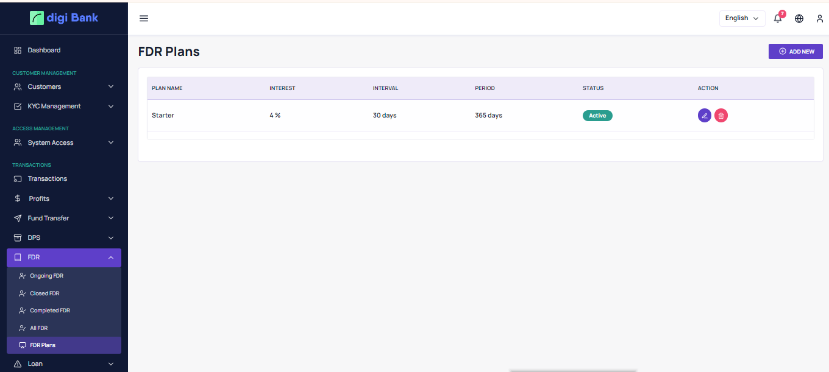Viewport: 829px width, 372px height.
Task: Open the Closed FDR link
Action: [44, 293]
